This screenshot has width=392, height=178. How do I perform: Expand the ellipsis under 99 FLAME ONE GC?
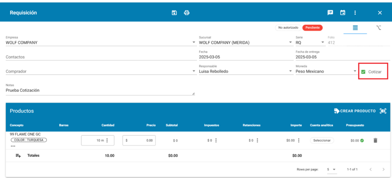click(x=13, y=146)
